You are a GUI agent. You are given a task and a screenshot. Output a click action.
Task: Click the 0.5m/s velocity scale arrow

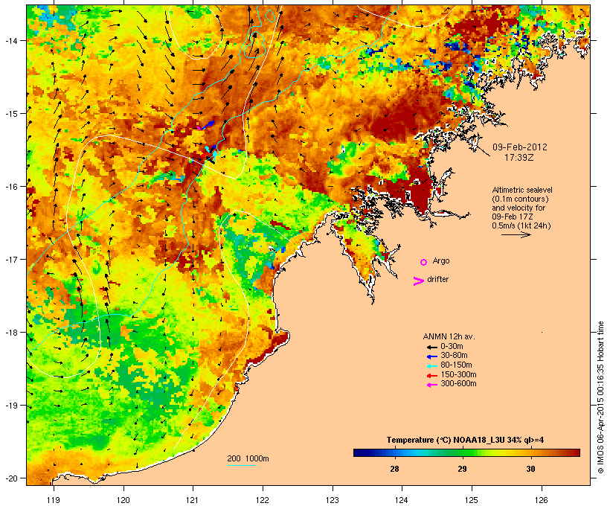coord(516,234)
